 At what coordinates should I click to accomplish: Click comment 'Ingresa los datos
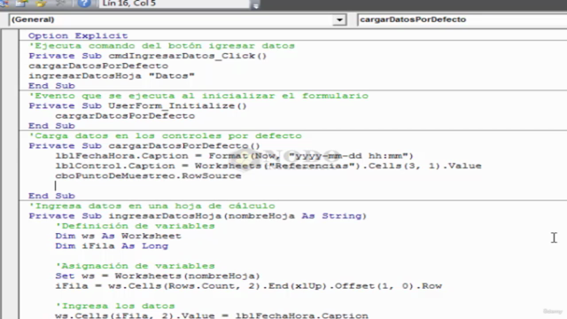click(115, 306)
